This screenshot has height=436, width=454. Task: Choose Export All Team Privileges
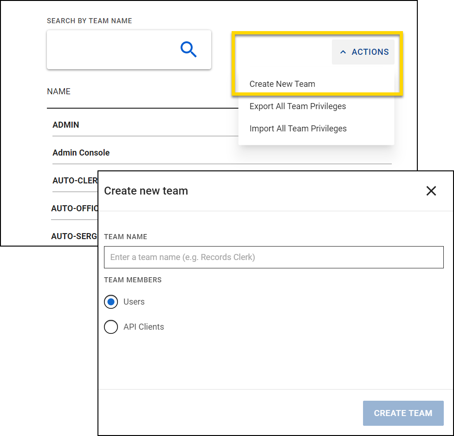[298, 106]
